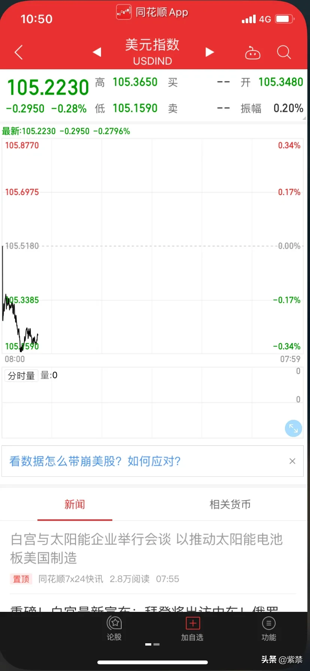The image size is (310, 671).
Task: Expand chart to fullscreen with blue button
Action: pyautogui.click(x=294, y=428)
